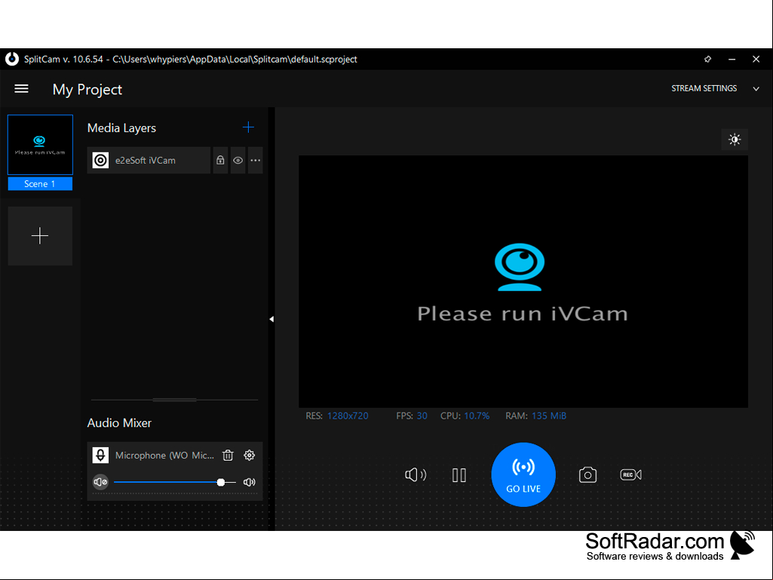Viewport: 773px width, 580px height.
Task: Click the FPS value 30
Action: pos(422,416)
